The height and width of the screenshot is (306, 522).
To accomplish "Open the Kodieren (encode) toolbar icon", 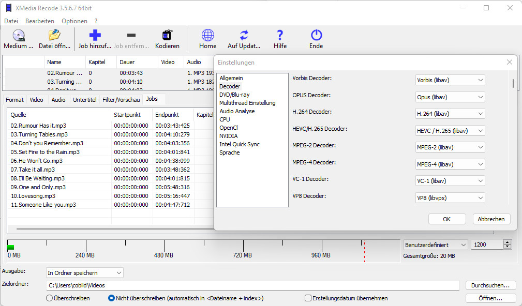I will 167,36.
